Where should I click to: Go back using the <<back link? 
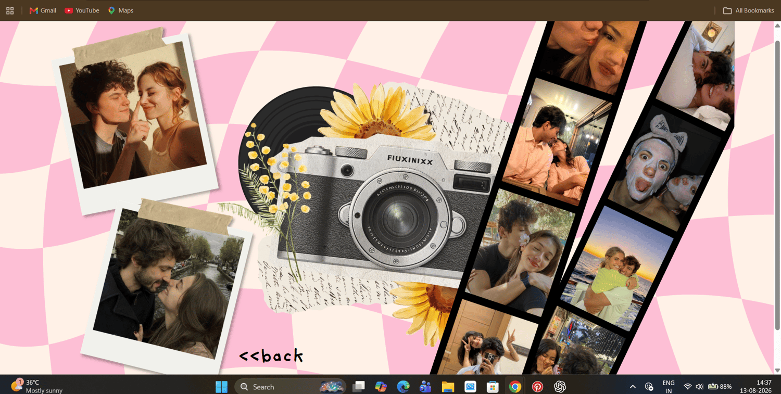(x=271, y=355)
